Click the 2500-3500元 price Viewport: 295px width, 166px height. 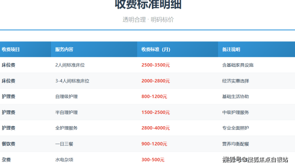(x=155, y=65)
